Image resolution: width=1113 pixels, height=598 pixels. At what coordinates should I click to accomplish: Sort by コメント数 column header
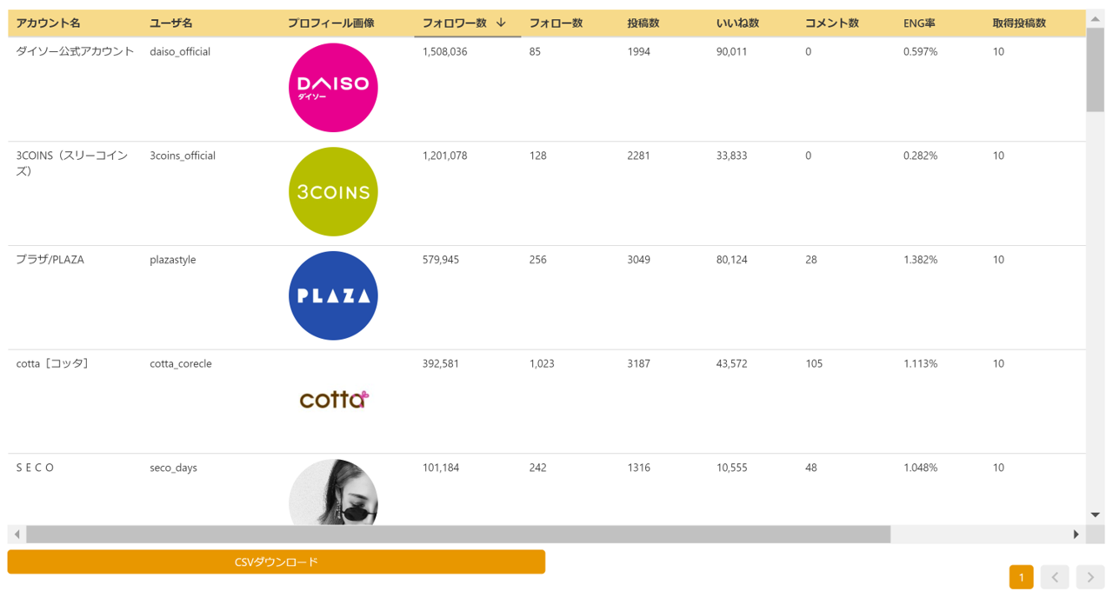tap(832, 23)
